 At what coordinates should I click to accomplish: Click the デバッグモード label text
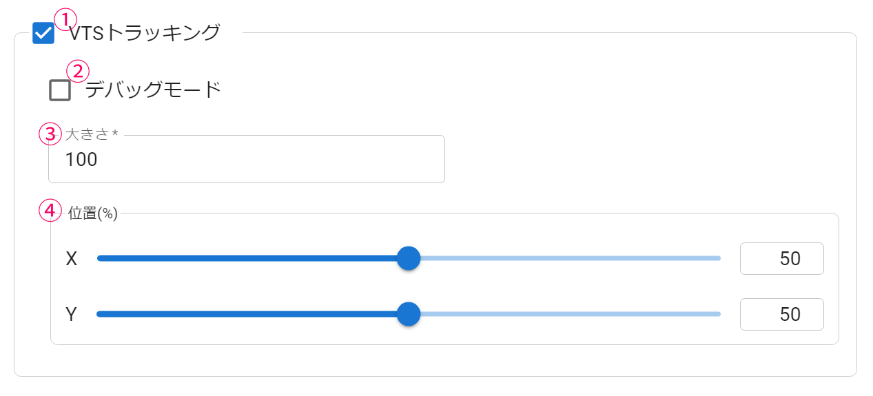pos(153,90)
